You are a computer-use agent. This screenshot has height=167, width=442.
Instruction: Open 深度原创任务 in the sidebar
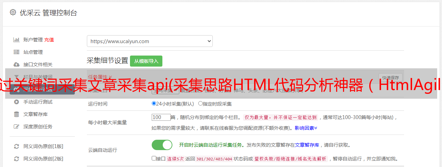[38, 127]
